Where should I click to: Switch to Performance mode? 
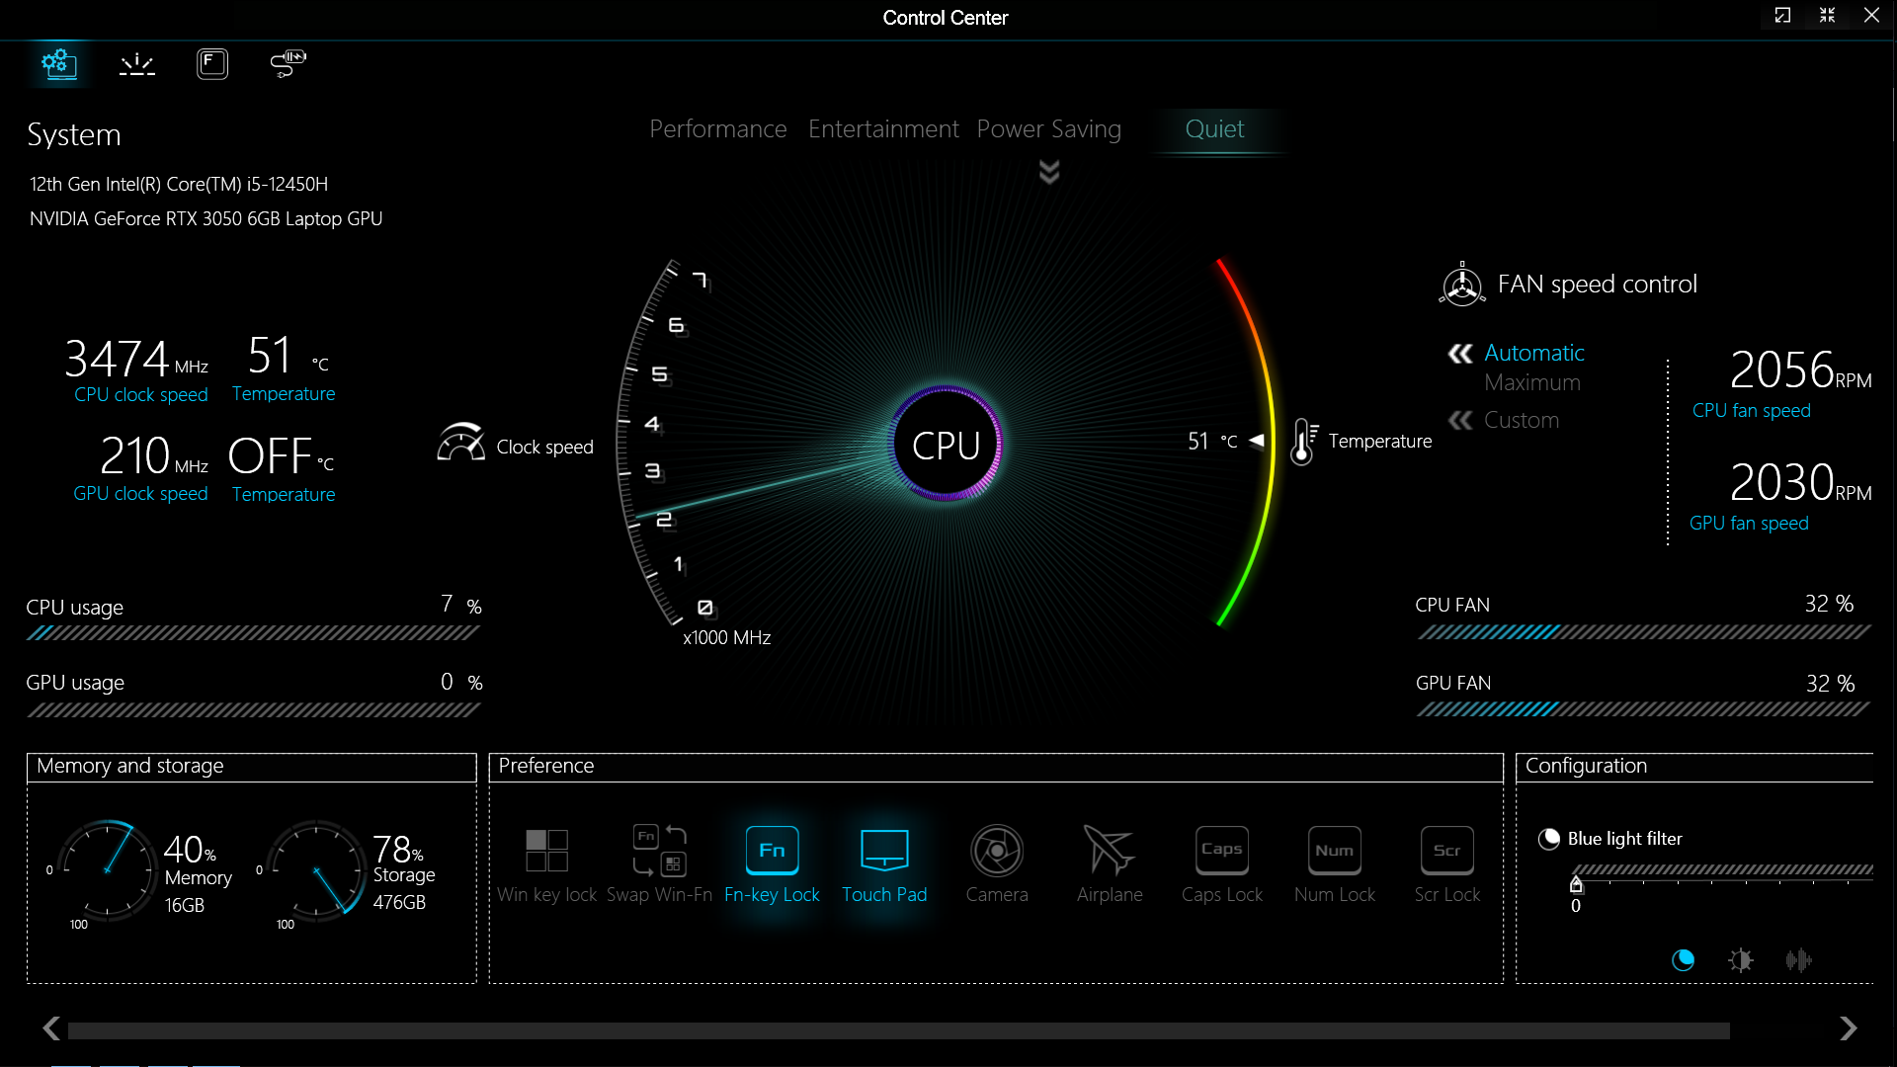click(x=717, y=129)
